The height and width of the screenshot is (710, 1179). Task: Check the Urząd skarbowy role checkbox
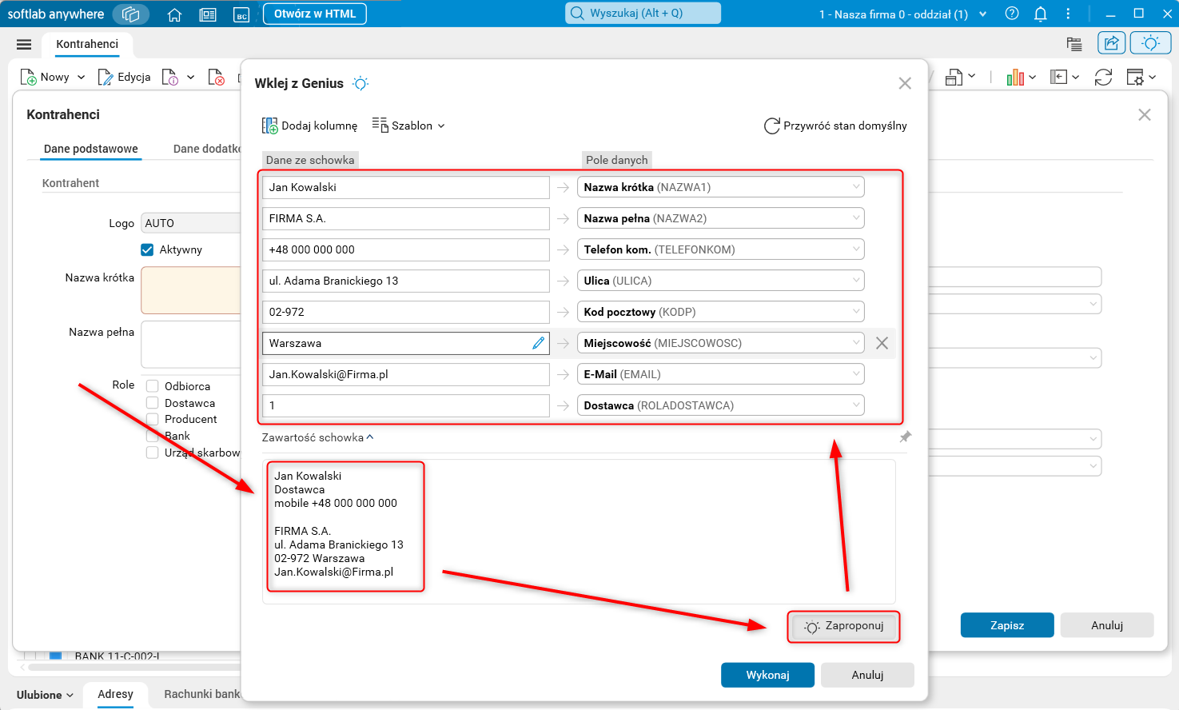(152, 453)
